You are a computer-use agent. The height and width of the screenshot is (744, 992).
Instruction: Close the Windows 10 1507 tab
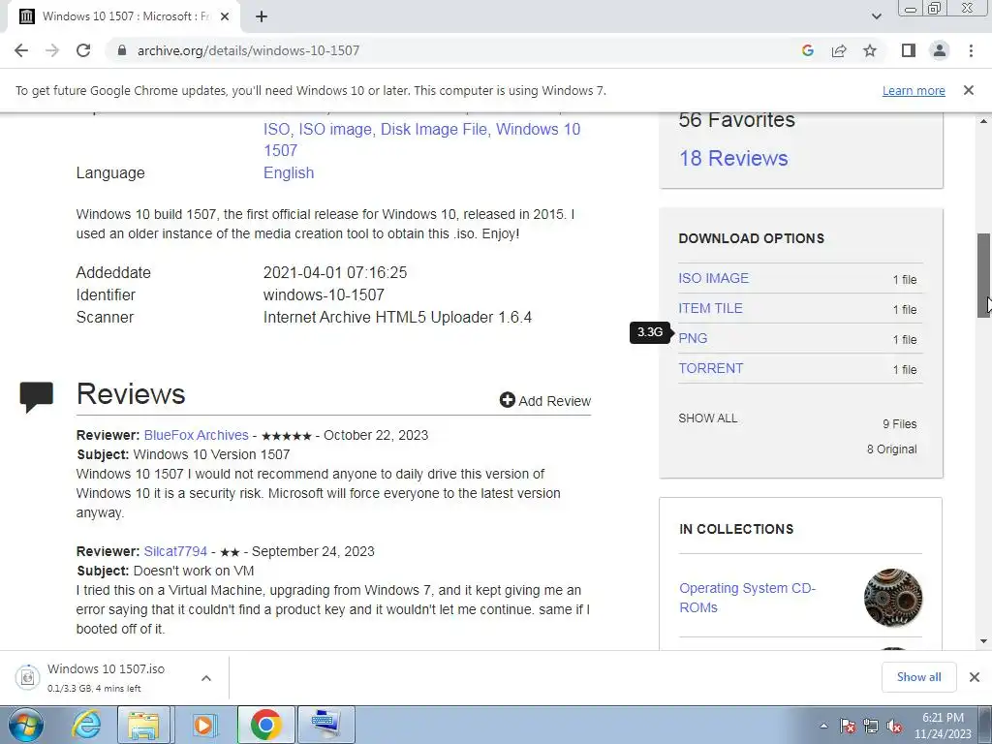point(224,16)
